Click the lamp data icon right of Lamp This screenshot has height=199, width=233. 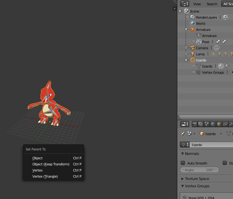213,54
